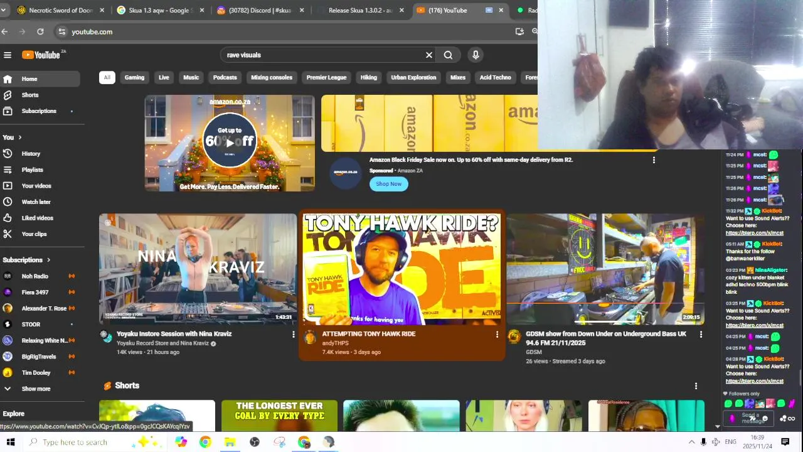Open Chrome from the taskbar

click(205, 442)
